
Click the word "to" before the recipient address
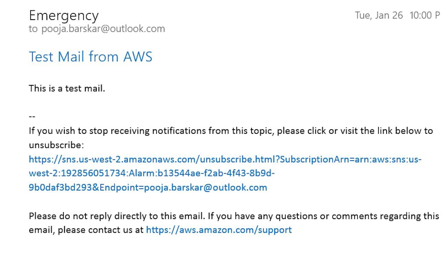[x=33, y=29]
